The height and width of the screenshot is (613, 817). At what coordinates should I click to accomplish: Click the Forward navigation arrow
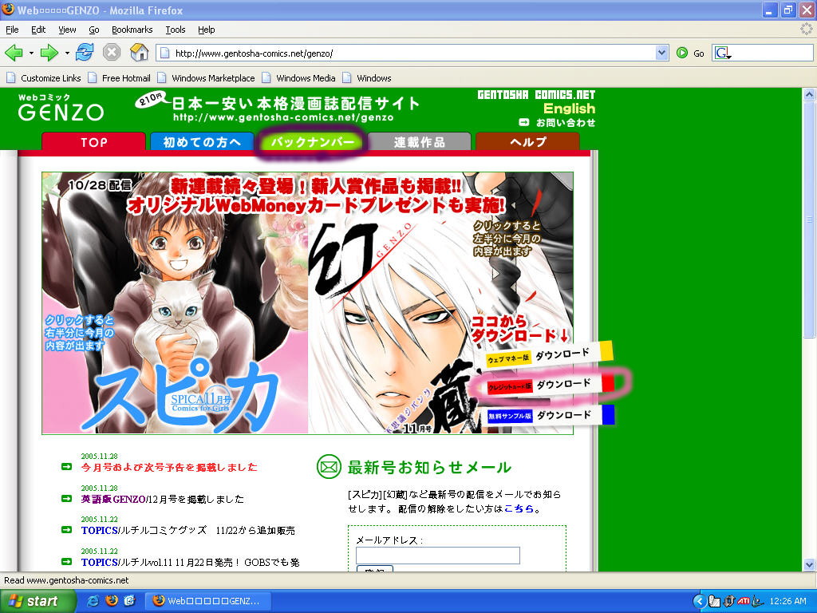pyautogui.click(x=49, y=53)
